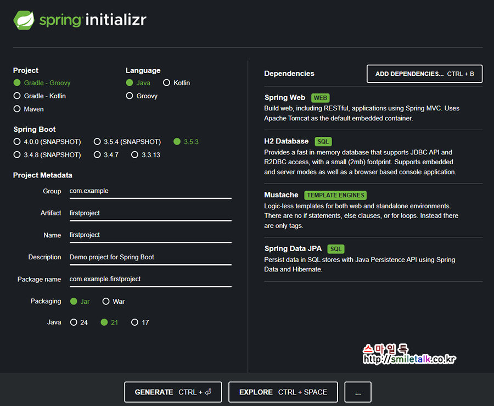This screenshot has height=406, width=494.
Task: Select Java version 17
Action: click(140, 322)
